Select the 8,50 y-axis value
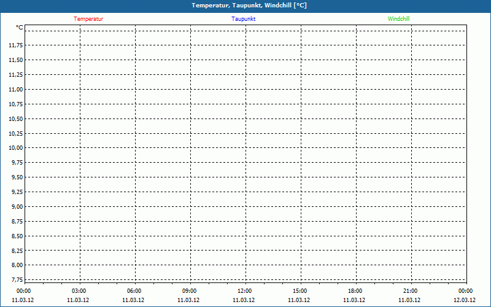 (x=17, y=236)
